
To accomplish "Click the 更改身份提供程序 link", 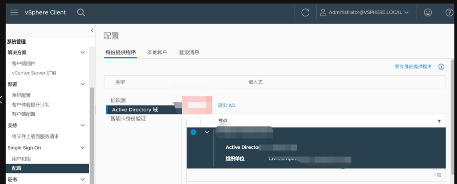I will [413, 67].
